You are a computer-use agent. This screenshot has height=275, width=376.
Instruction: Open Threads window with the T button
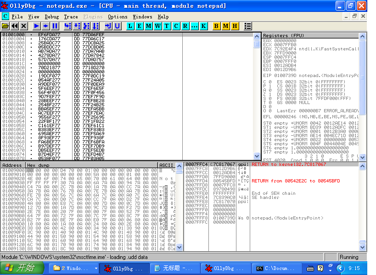pos(167,26)
